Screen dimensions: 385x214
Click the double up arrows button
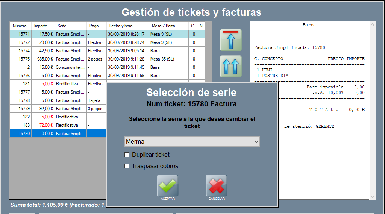[x=230, y=66]
